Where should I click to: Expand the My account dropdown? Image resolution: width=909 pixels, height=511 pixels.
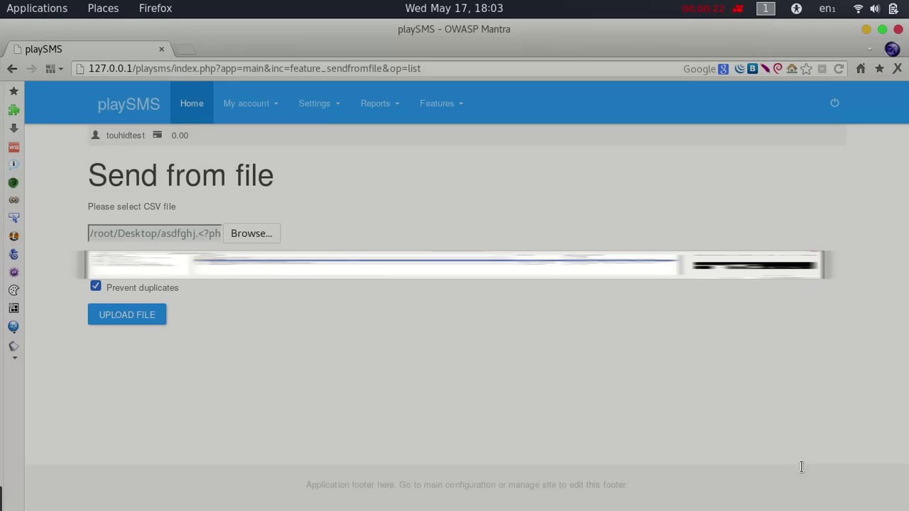click(x=251, y=104)
